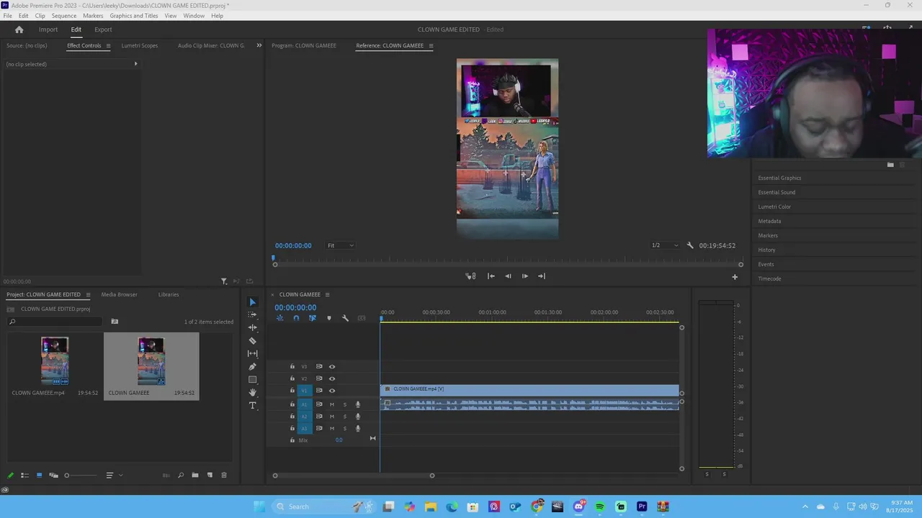The height and width of the screenshot is (518, 922).
Task: Click the Find magnifier icon in Project panel
Action: (x=181, y=475)
